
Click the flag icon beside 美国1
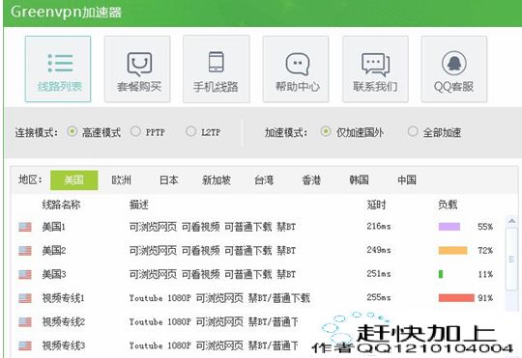(x=25, y=227)
